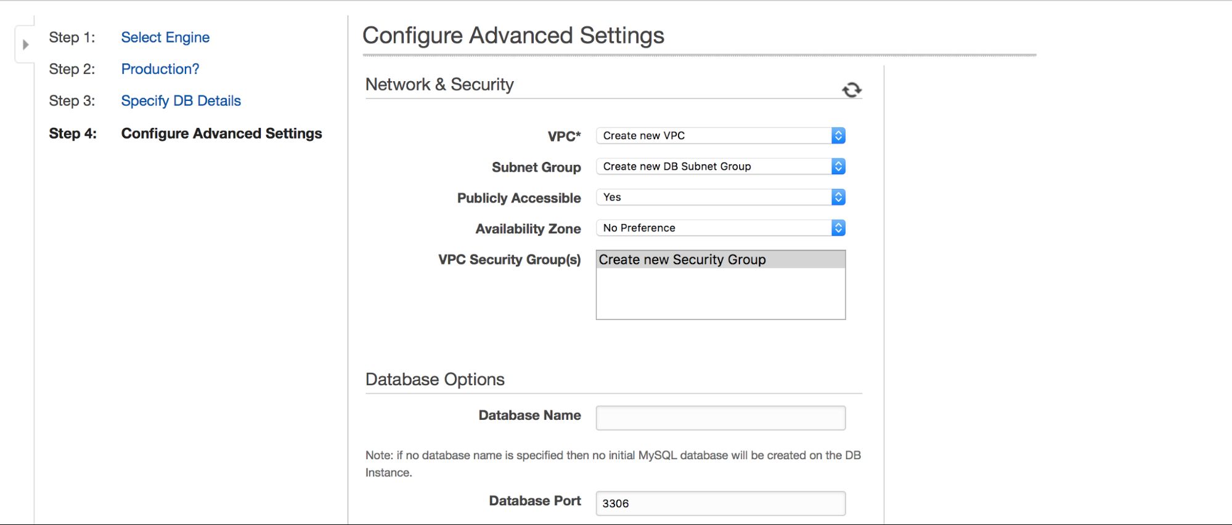Image resolution: width=1232 pixels, height=525 pixels.
Task: Click the Configure Advanced Settings page title
Action: (x=513, y=36)
